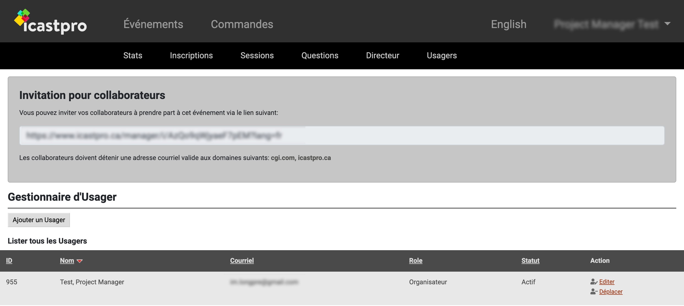The image size is (684, 306).
Task: Open the Questions section
Action: point(320,56)
